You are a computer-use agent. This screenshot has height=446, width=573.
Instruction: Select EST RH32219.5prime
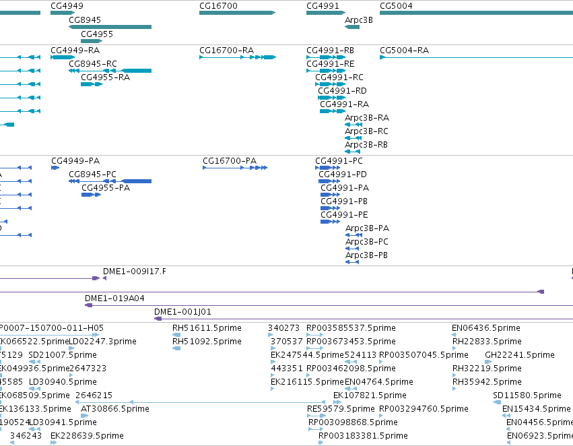tap(487, 369)
